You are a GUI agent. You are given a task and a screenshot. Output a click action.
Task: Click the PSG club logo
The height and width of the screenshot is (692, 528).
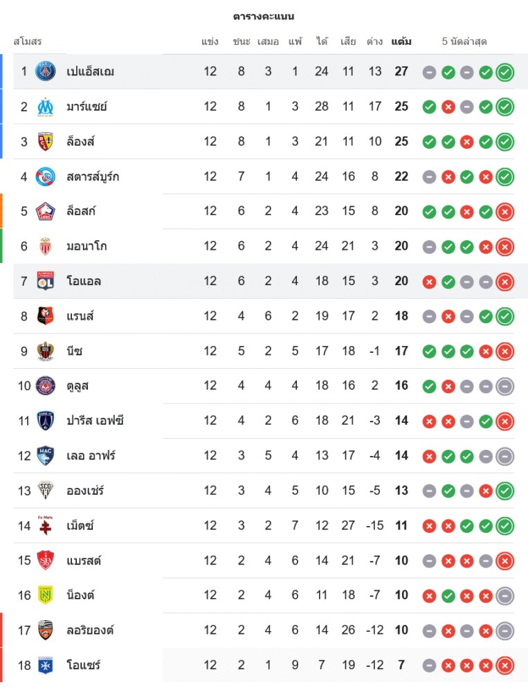click(46, 71)
